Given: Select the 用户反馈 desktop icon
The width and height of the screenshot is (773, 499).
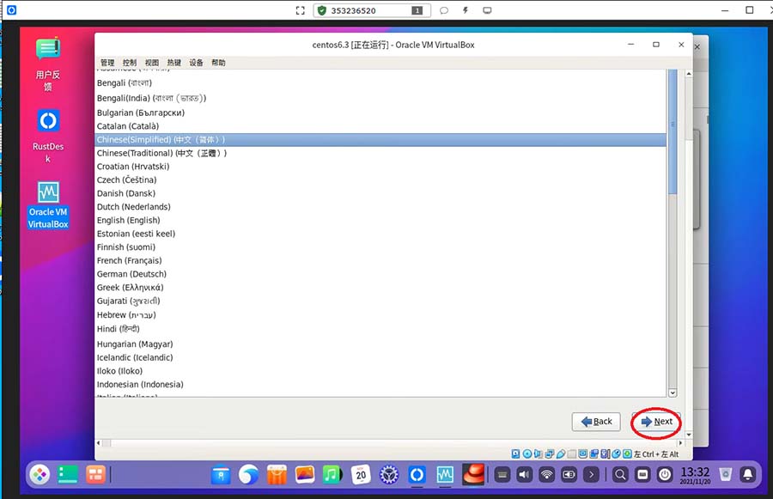Looking at the screenshot, I should (x=48, y=64).
